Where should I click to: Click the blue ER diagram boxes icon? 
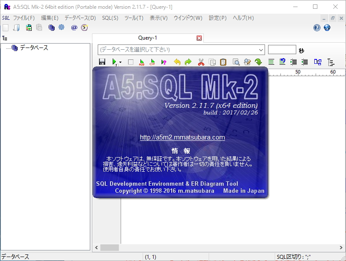[318, 62]
